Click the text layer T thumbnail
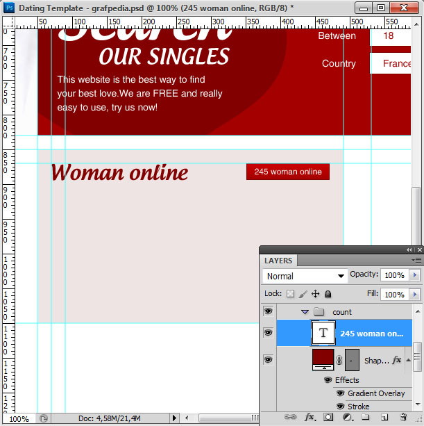Screen dimensions: 424x426 [x=323, y=333]
